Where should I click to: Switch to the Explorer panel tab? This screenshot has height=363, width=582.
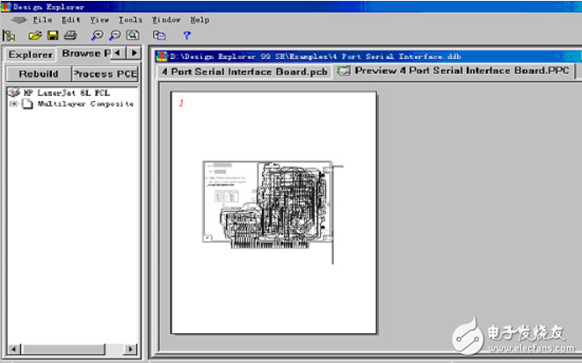(31, 54)
